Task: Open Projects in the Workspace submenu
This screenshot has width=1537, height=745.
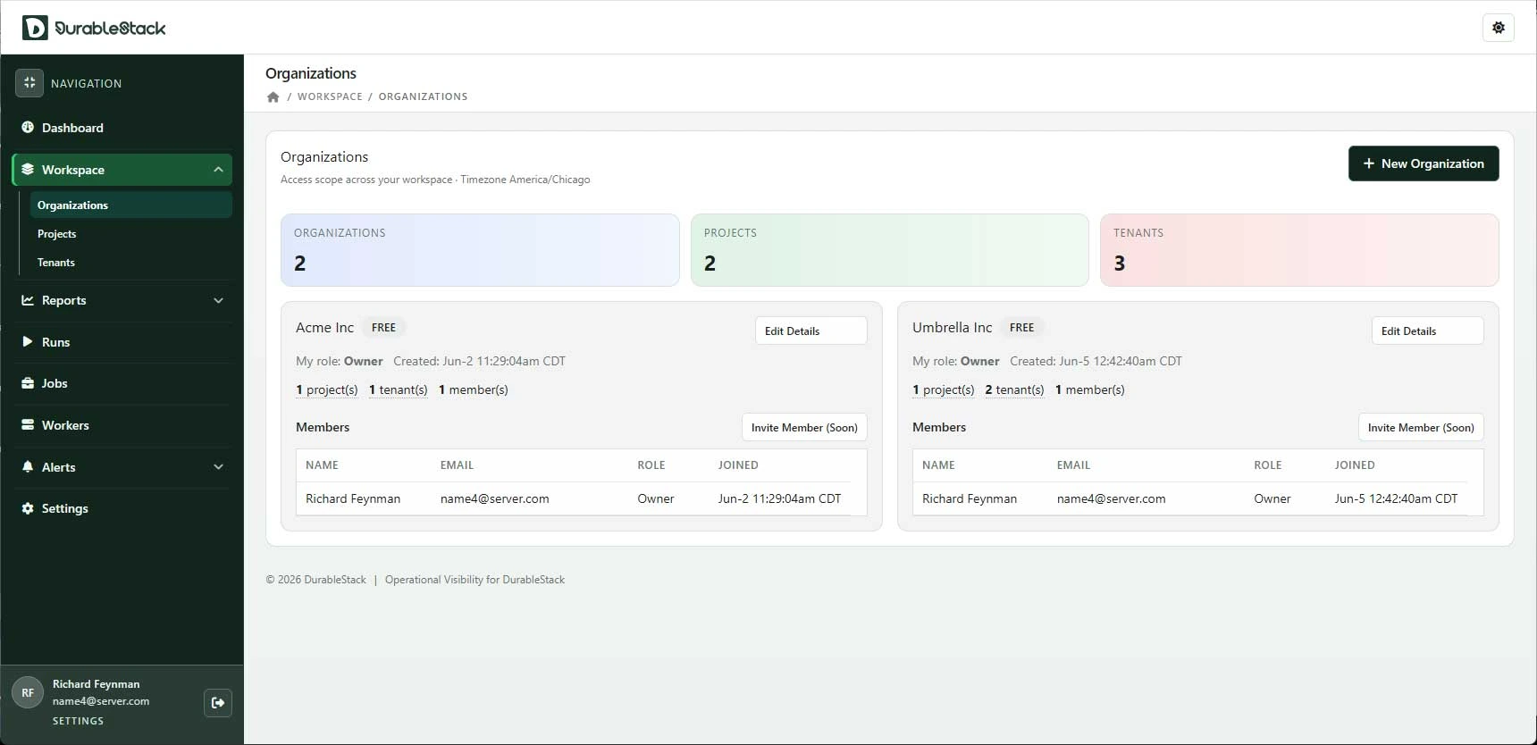Action: pos(130,233)
